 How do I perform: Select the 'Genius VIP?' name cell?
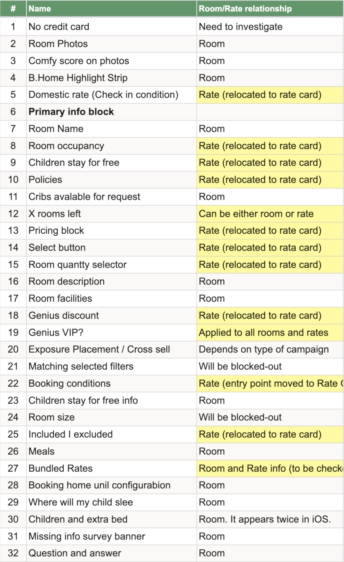[x=111, y=333]
